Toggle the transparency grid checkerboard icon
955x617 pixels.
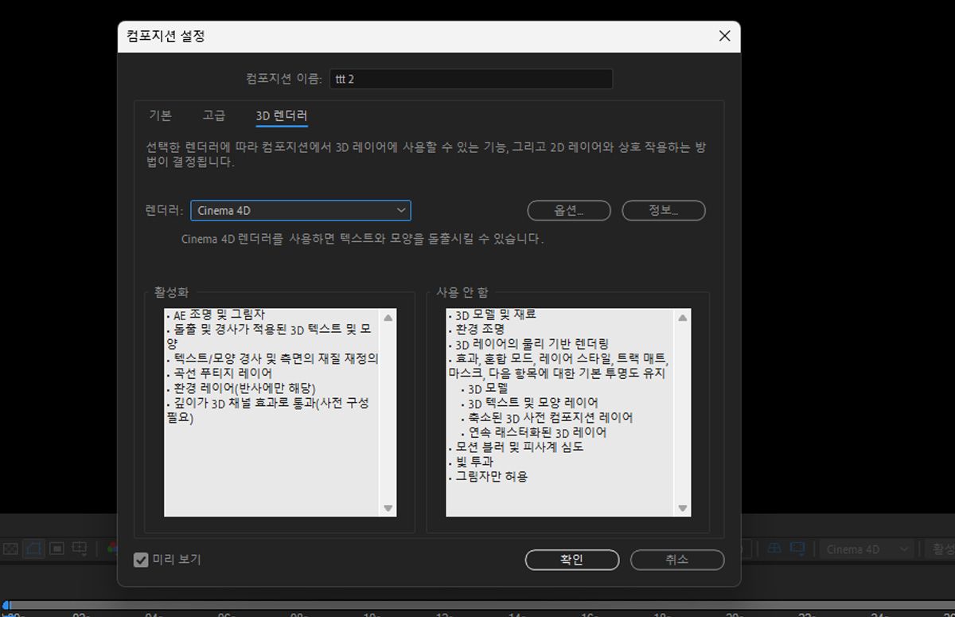10,549
